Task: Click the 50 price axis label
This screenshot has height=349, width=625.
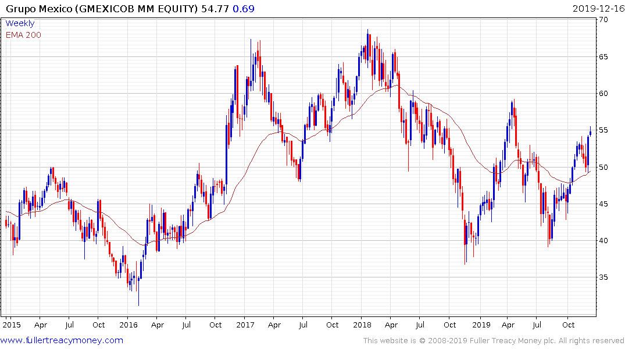Action: click(603, 167)
